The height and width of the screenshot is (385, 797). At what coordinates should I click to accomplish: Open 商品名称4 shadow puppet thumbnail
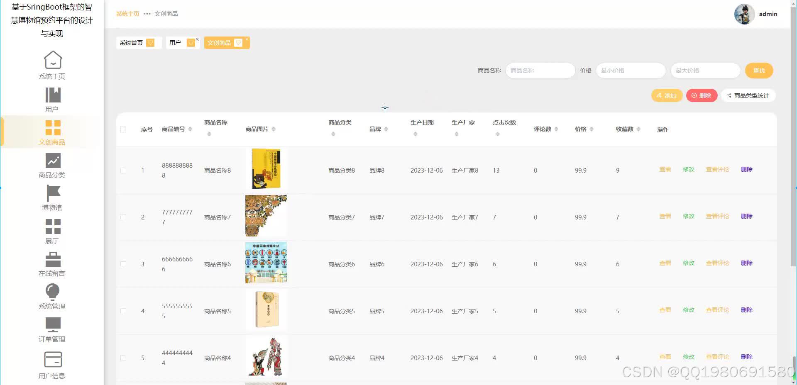tap(267, 356)
